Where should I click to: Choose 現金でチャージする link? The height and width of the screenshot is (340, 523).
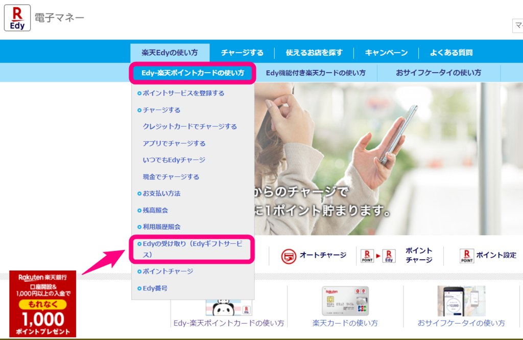[x=171, y=177]
